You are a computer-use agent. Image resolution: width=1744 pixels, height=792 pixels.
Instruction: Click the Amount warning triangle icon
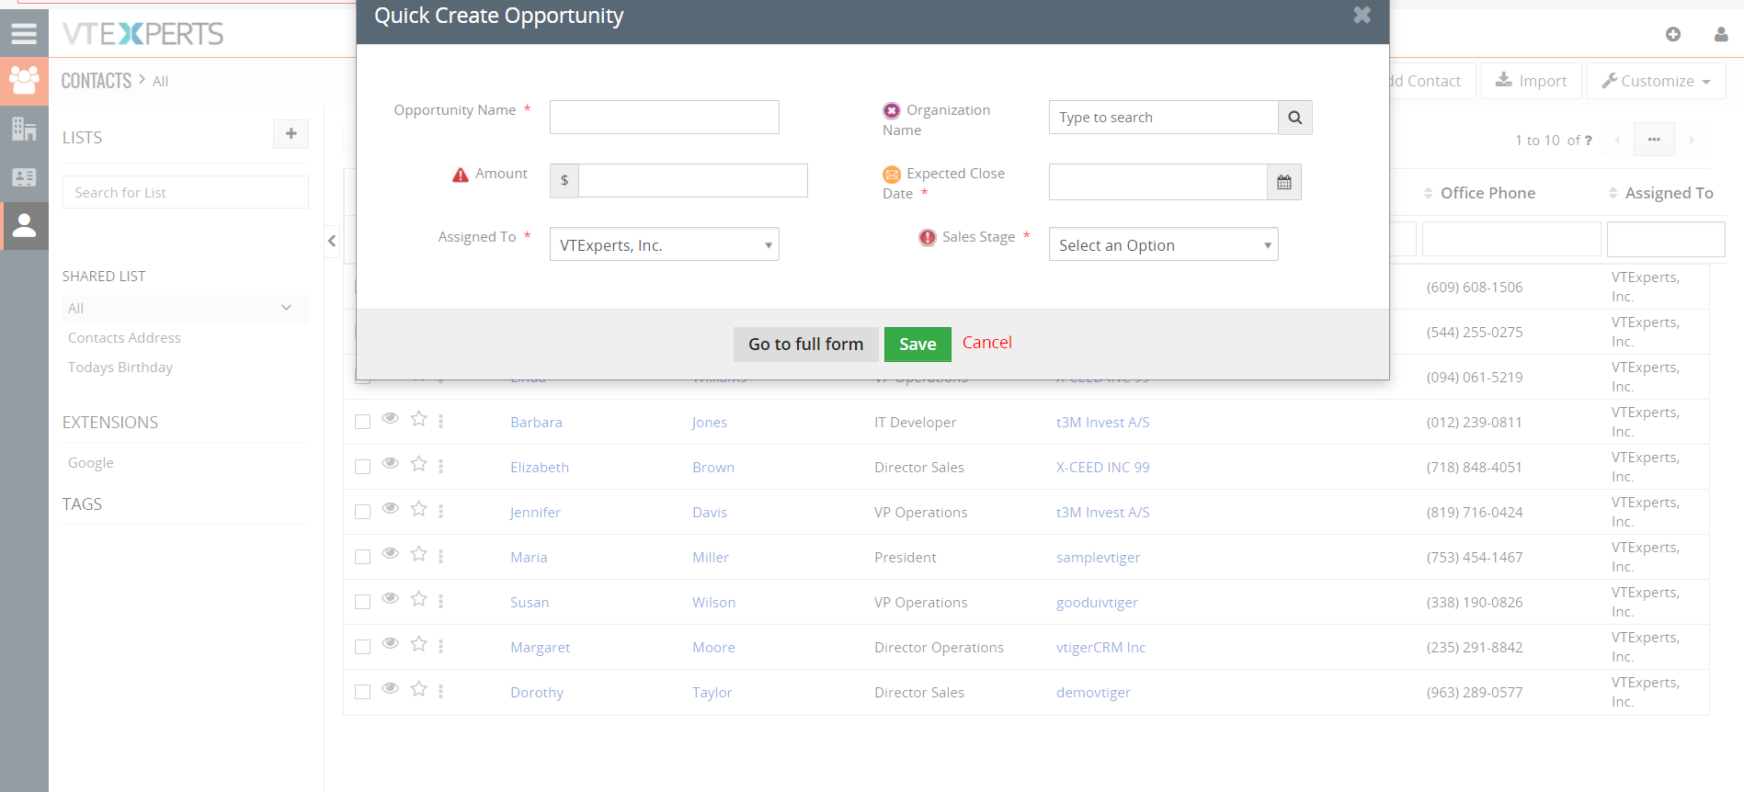[461, 175]
